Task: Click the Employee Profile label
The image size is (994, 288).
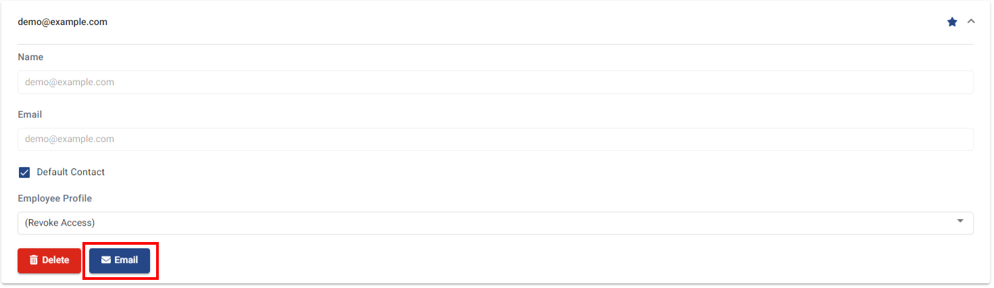Action: 55,199
